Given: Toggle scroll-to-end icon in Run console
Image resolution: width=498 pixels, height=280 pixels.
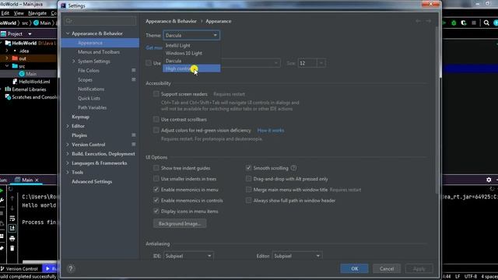Looking at the screenshot, I should pos(12,228).
